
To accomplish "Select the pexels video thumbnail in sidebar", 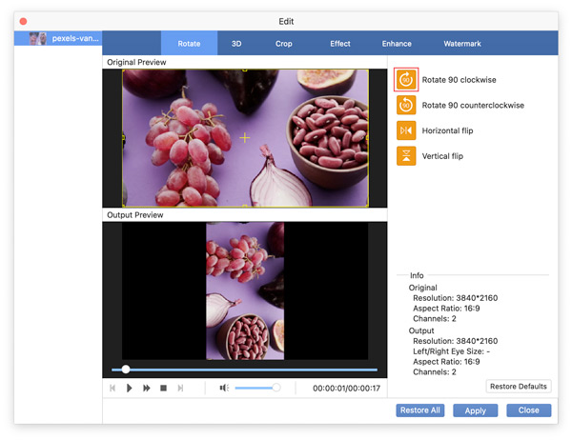I will click(38, 39).
